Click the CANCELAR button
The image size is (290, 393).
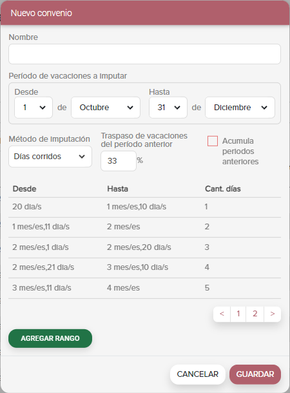(197, 374)
